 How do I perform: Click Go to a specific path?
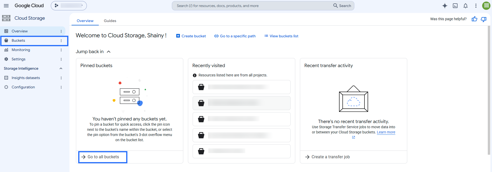(235, 36)
